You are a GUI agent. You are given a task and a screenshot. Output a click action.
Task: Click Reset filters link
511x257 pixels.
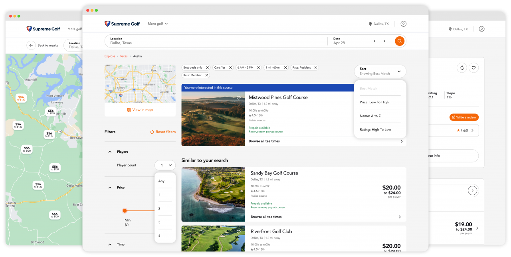pyautogui.click(x=163, y=132)
